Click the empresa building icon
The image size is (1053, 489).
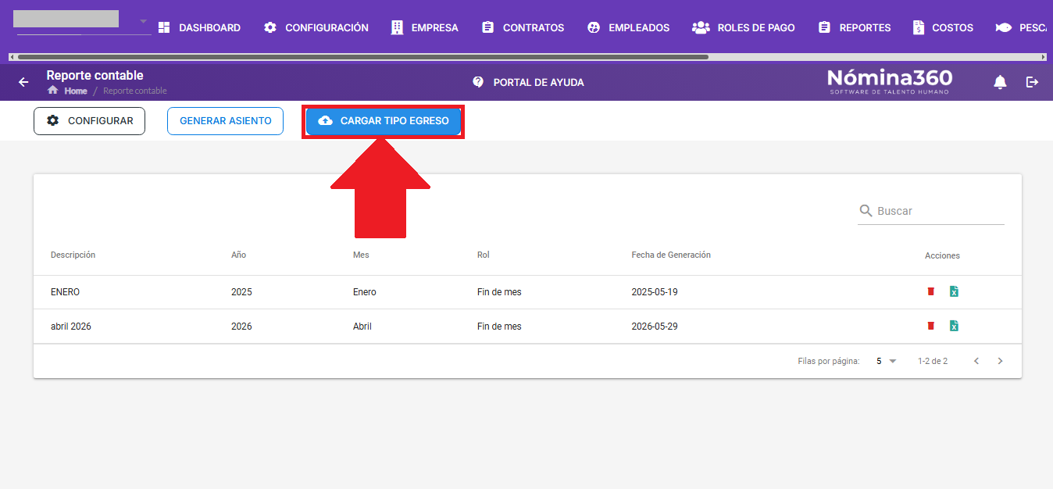coord(397,27)
